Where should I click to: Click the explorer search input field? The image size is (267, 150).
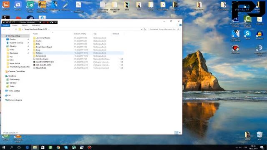(x=164, y=29)
